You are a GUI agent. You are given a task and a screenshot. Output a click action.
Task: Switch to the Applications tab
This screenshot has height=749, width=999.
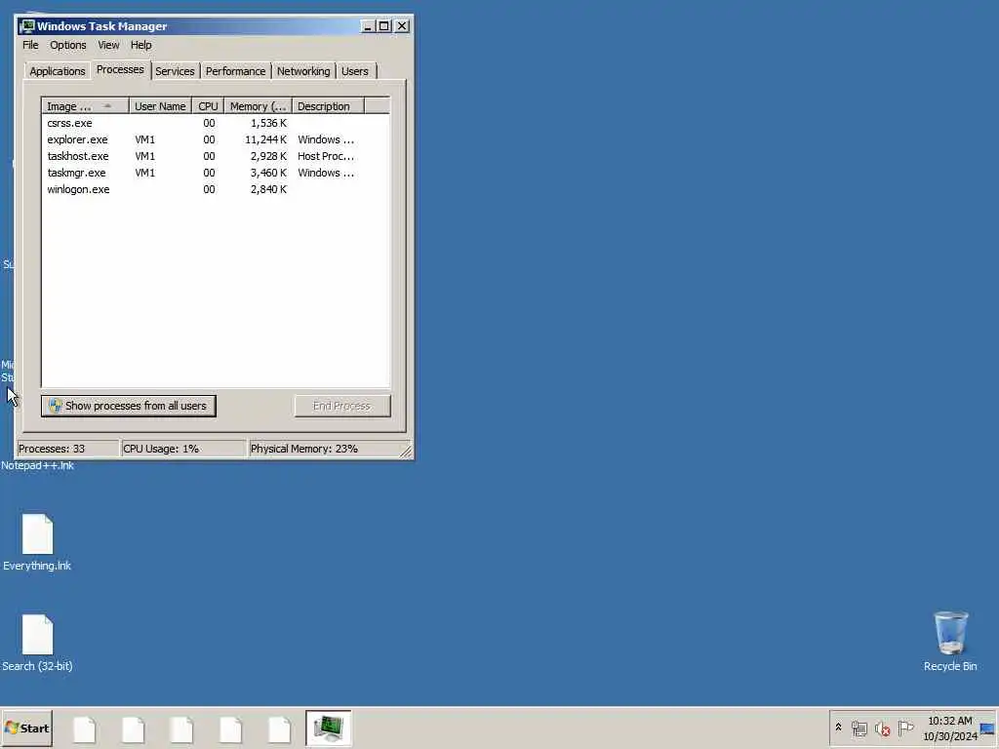pos(58,71)
